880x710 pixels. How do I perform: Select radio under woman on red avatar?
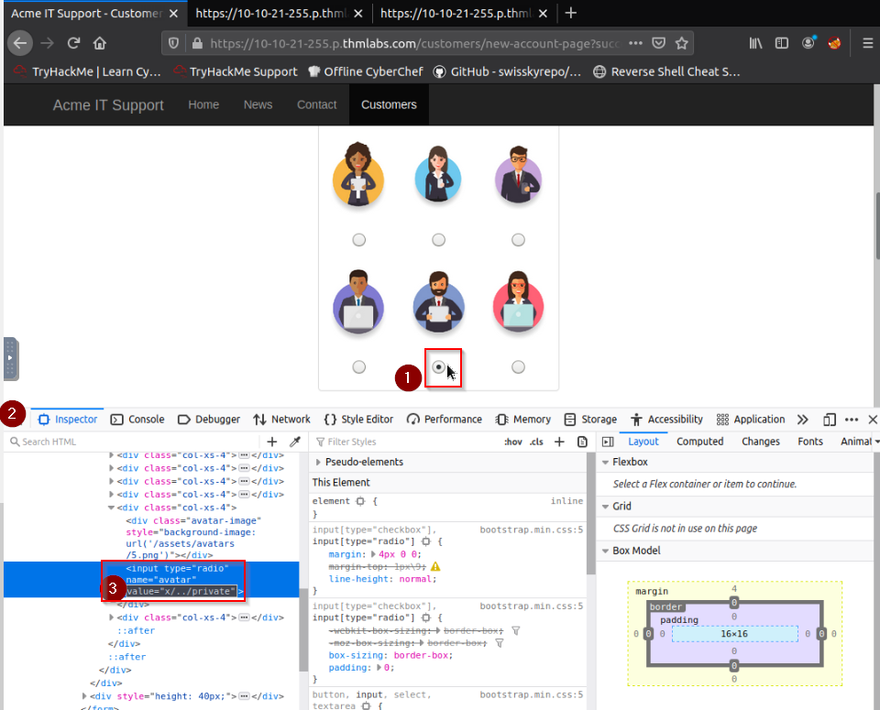(x=519, y=367)
